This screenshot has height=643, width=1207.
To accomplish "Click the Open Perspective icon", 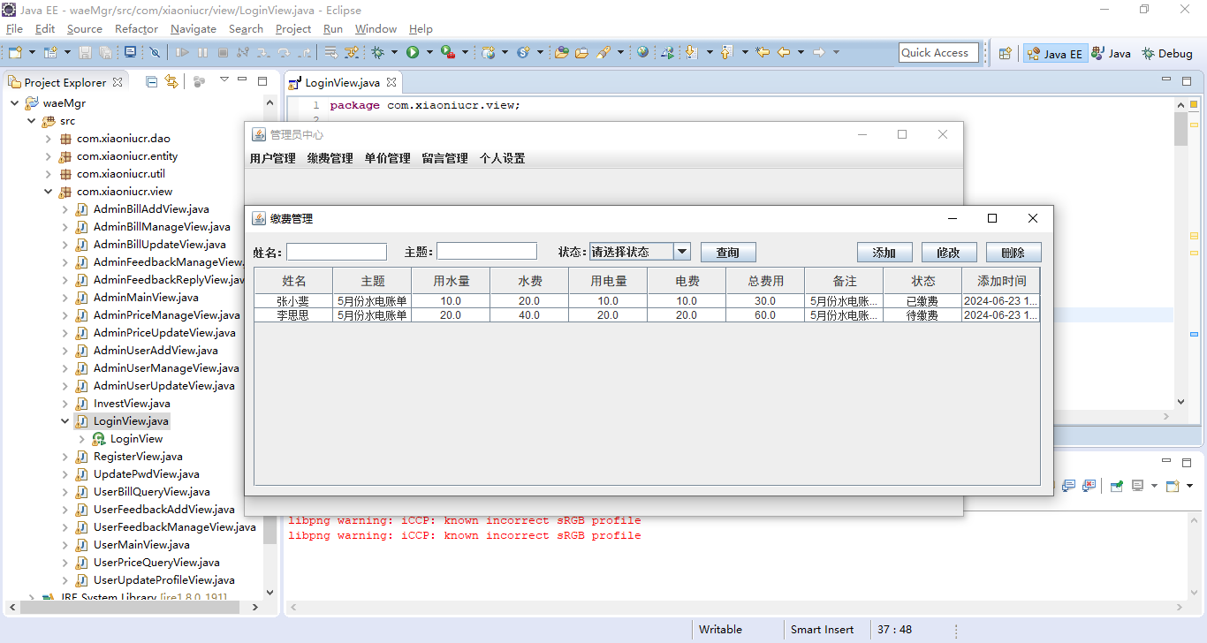I will (x=1006, y=53).
